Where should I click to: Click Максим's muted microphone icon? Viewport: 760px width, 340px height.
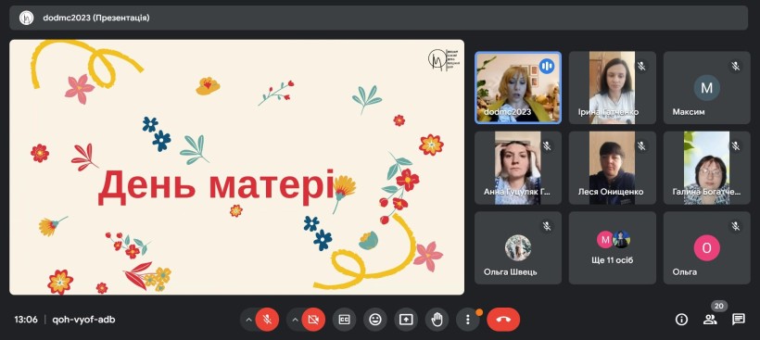736,67
